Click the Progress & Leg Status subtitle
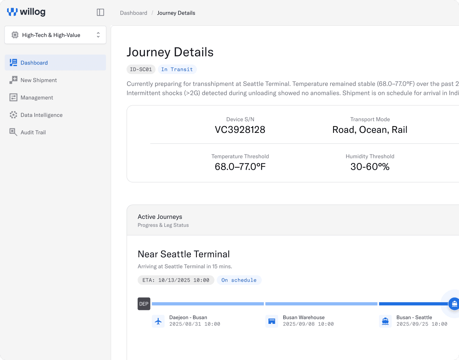 pyautogui.click(x=163, y=225)
